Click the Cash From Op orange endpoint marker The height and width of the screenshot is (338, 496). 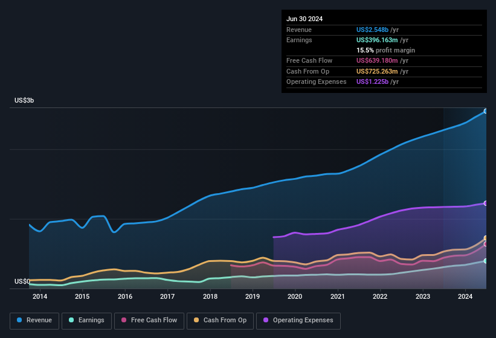point(486,238)
